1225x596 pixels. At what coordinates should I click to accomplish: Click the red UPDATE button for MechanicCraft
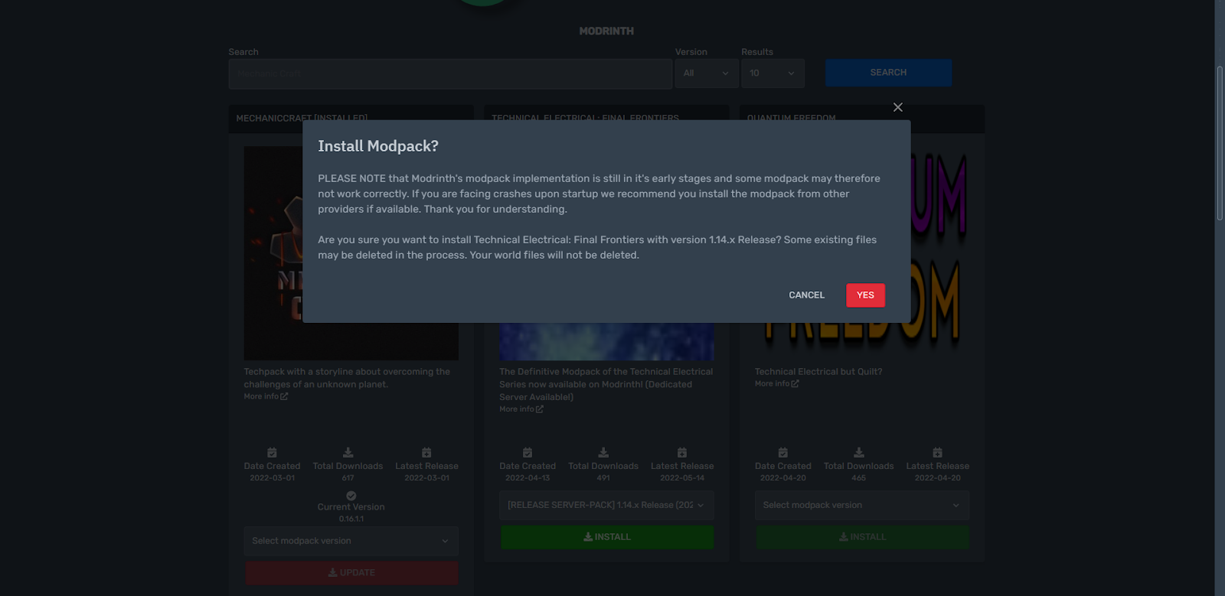click(351, 572)
